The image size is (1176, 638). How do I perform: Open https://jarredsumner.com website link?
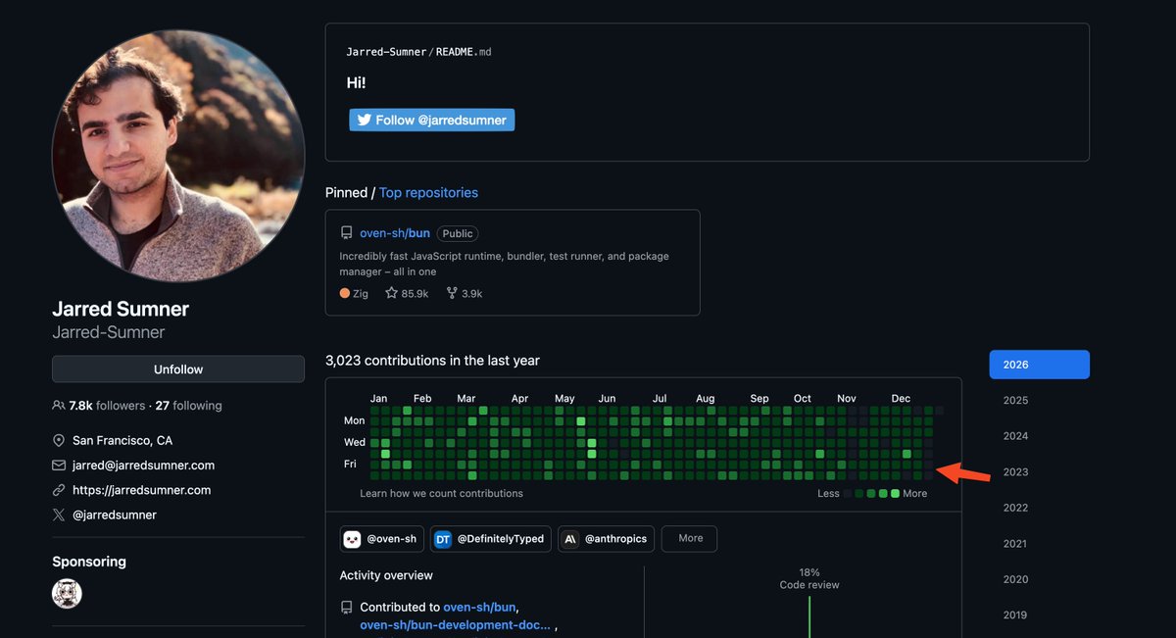141,490
